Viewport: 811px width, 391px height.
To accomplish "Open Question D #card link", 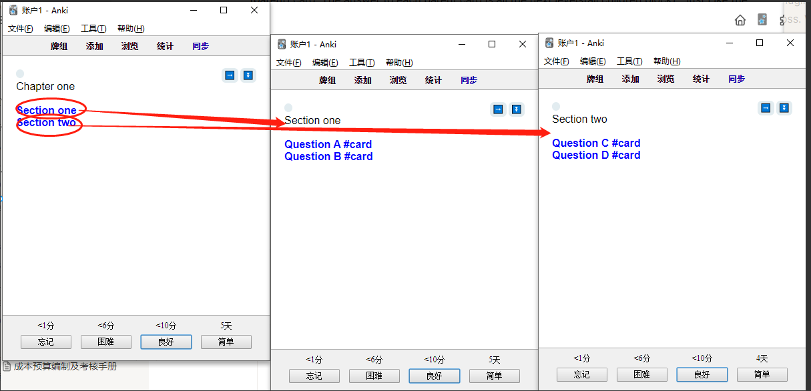I will (596, 155).
